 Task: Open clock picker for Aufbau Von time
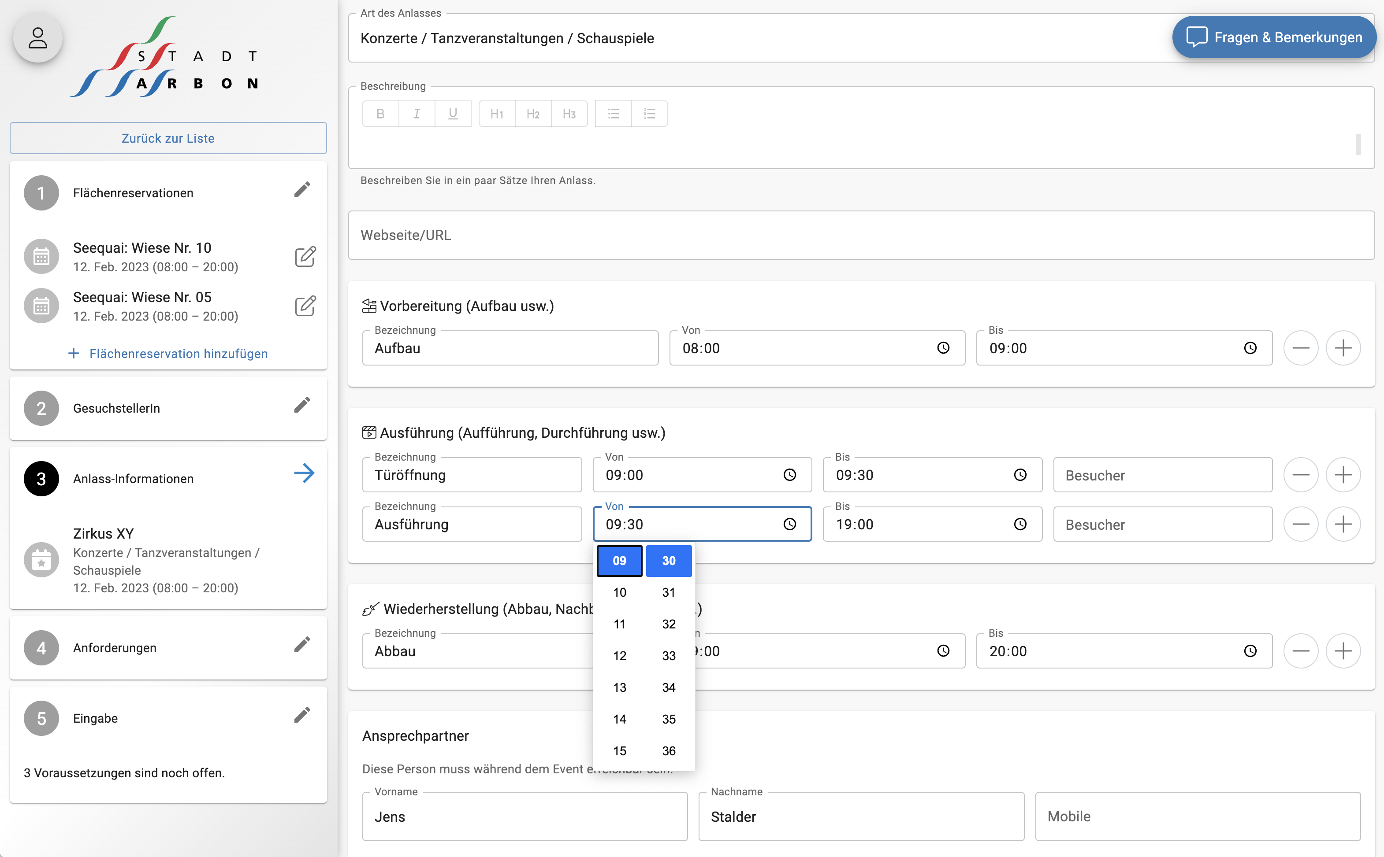click(x=943, y=348)
